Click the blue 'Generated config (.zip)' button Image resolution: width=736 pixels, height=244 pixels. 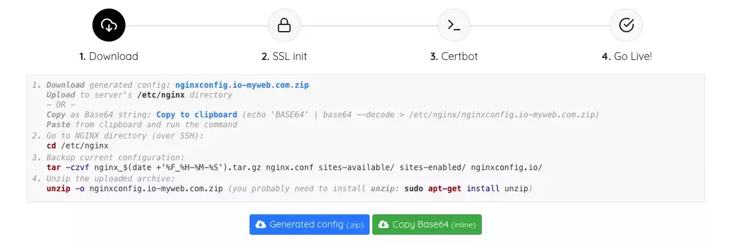(310, 224)
